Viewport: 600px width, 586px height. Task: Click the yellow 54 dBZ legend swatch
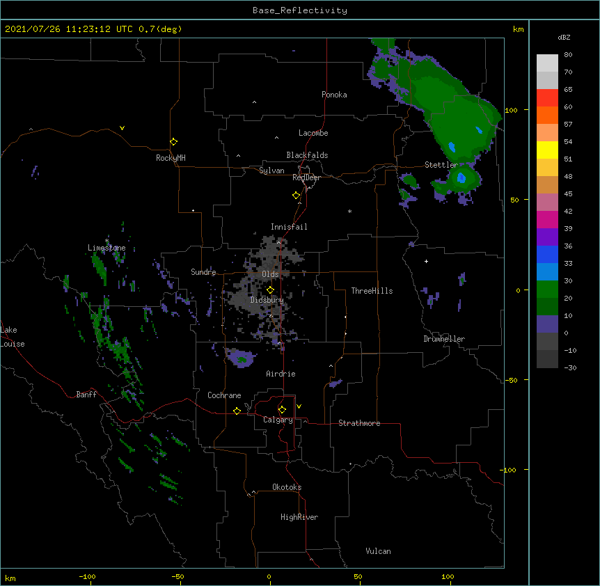coord(547,150)
